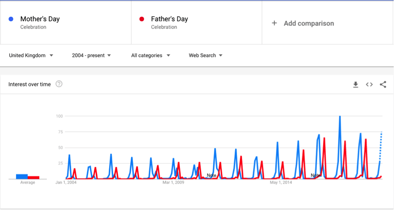Click the dotted blue forecast line
Viewport: 394px width, 210px height.
pos(381,146)
